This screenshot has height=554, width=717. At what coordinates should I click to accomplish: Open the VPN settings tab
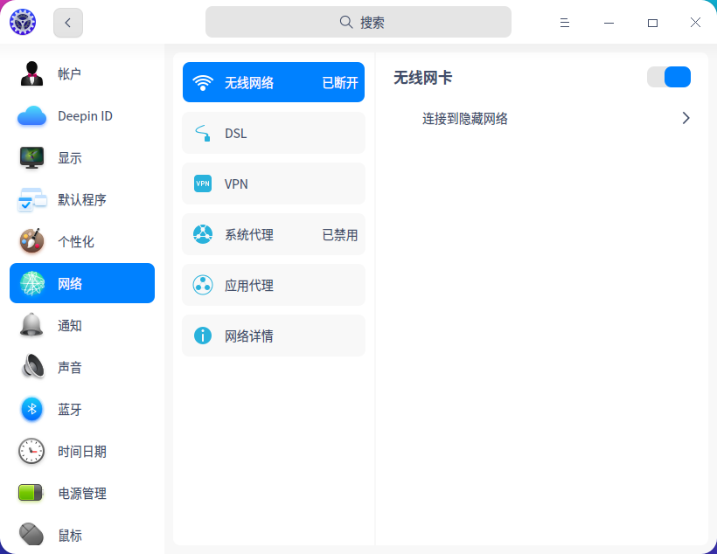pyautogui.click(x=274, y=184)
